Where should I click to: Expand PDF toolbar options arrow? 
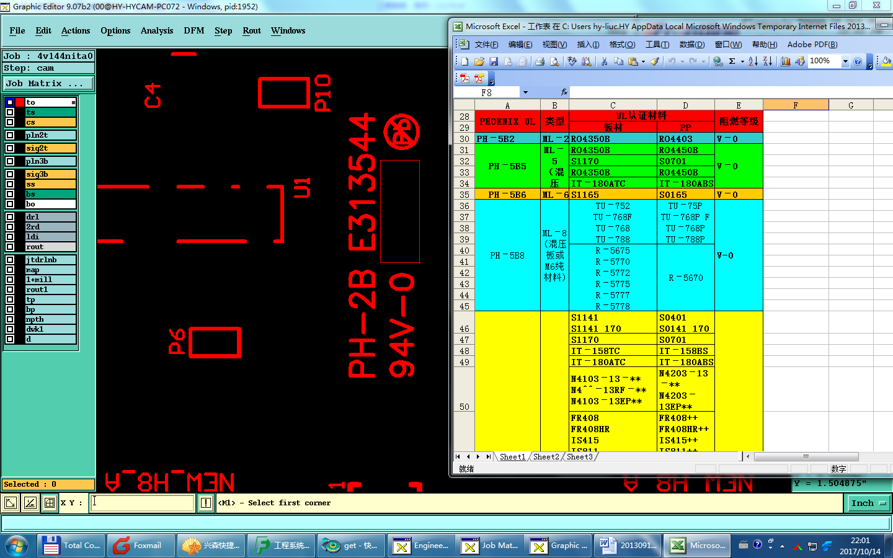pyautogui.click(x=492, y=79)
